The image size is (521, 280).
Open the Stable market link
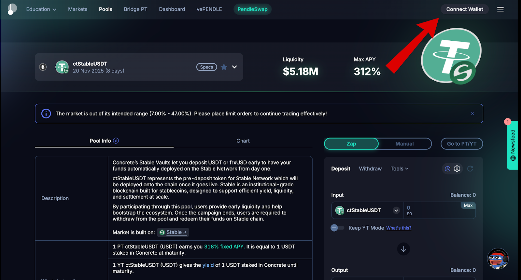pyautogui.click(x=173, y=232)
